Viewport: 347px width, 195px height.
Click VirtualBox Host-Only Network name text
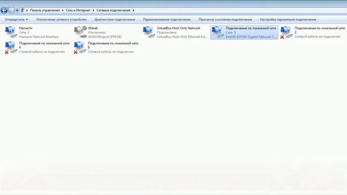(x=178, y=28)
